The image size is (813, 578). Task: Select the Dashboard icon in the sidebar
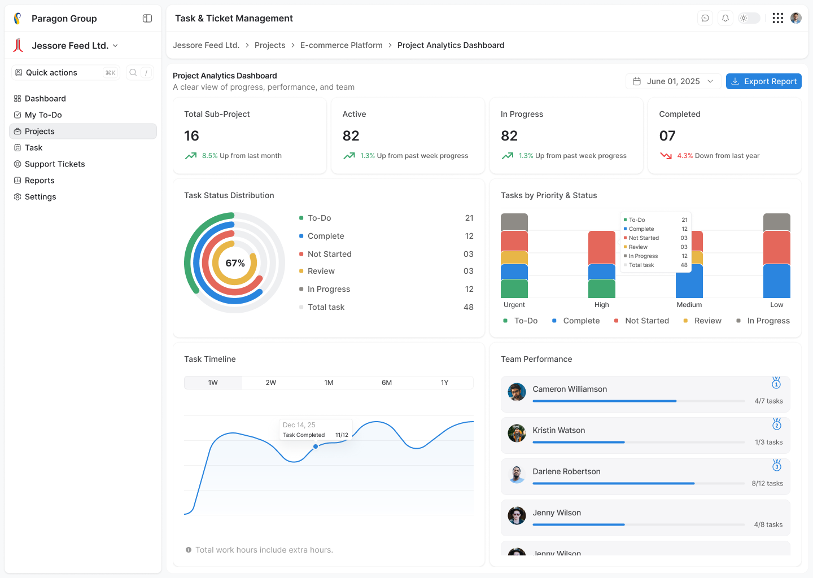[19, 98]
